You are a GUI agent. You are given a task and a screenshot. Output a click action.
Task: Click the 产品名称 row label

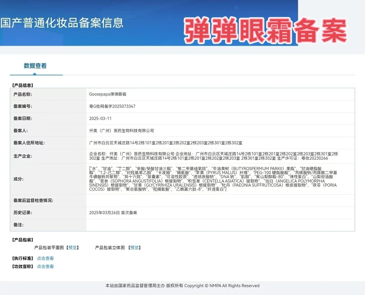pos(23,94)
